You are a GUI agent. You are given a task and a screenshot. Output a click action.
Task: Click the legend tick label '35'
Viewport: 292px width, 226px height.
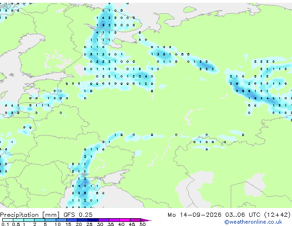point(111,224)
